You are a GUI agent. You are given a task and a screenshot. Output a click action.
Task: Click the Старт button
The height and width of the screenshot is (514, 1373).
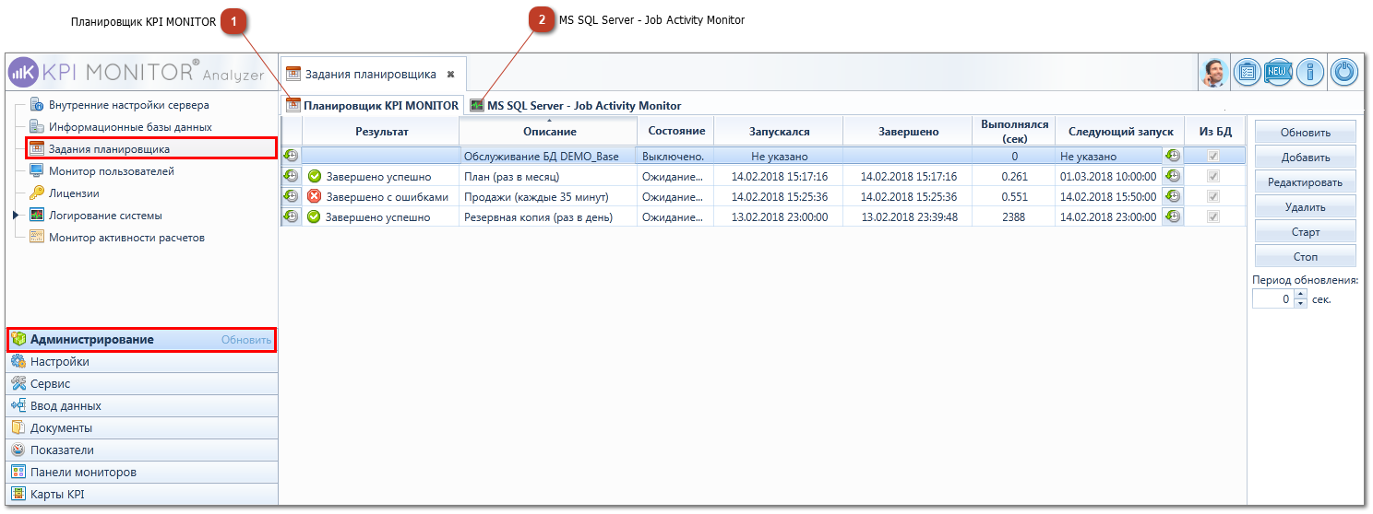1305,232
